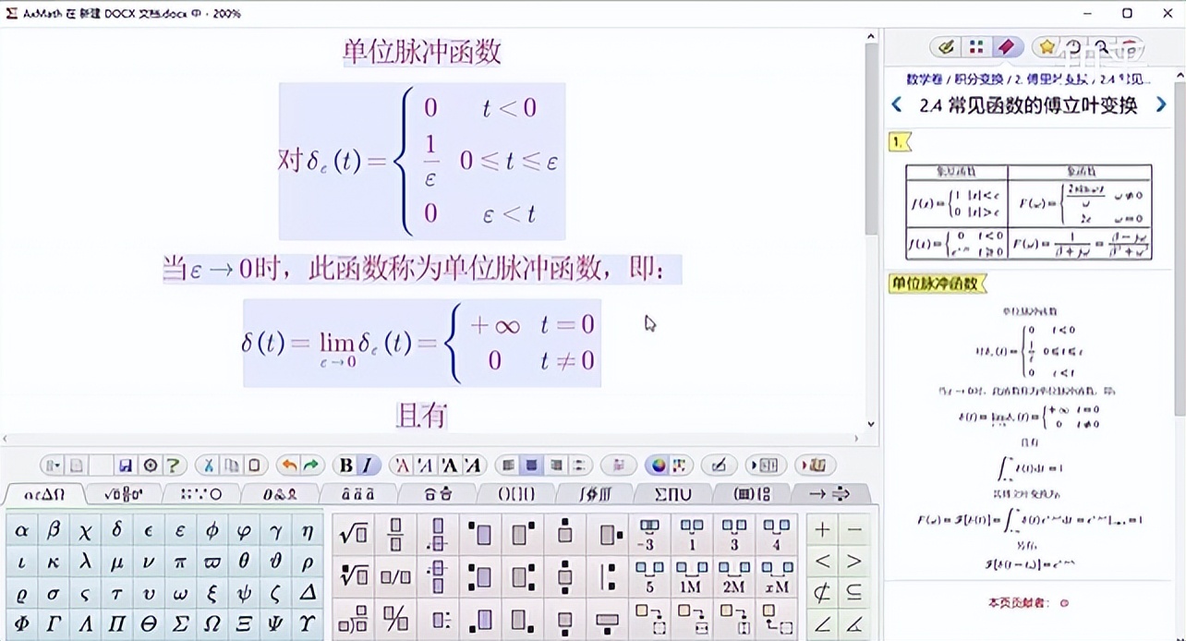Screen dimensions: 1186x641
Task: Redo using the forward arrow icon
Action: click(312, 465)
